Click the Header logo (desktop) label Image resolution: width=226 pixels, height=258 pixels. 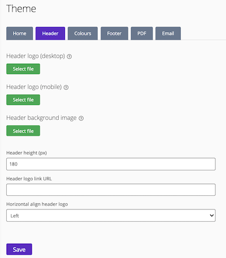point(36,56)
